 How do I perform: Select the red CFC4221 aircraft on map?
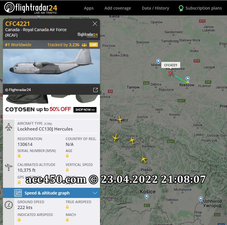coord(171,73)
